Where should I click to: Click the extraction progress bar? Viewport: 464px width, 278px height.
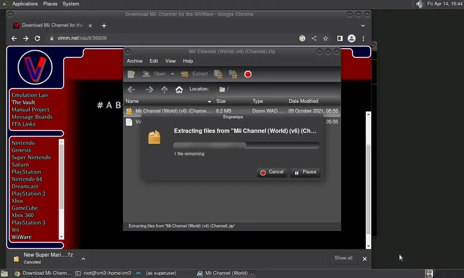coord(246,145)
